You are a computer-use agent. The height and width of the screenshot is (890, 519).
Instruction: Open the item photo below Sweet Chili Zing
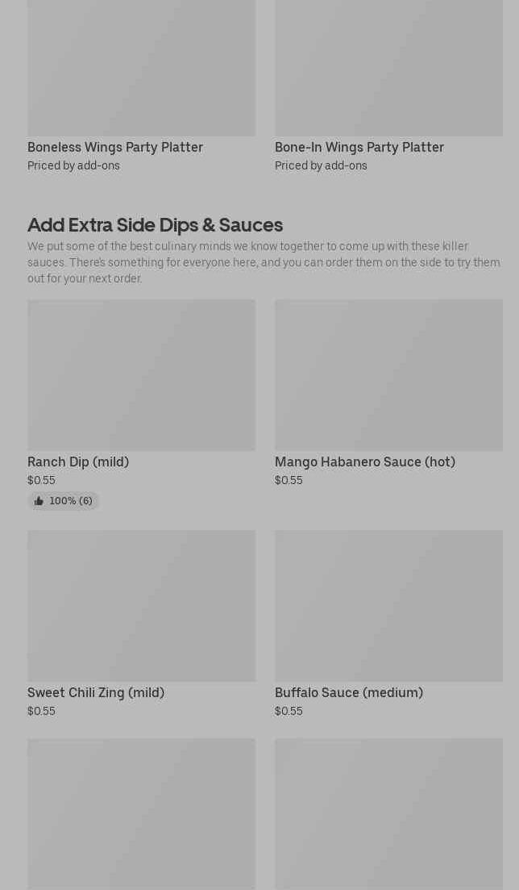coord(141,813)
